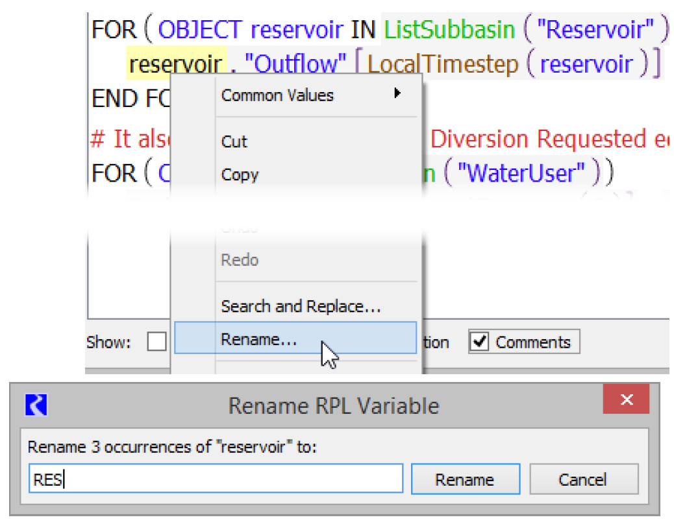Click the RiverWare icon in the dialog title bar
The height and width of the screenshot is (524, 674).
[36, 405]
